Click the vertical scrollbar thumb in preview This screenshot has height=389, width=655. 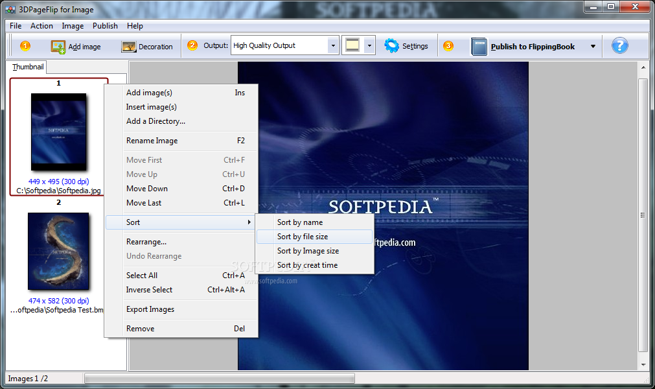pos(643,215)
